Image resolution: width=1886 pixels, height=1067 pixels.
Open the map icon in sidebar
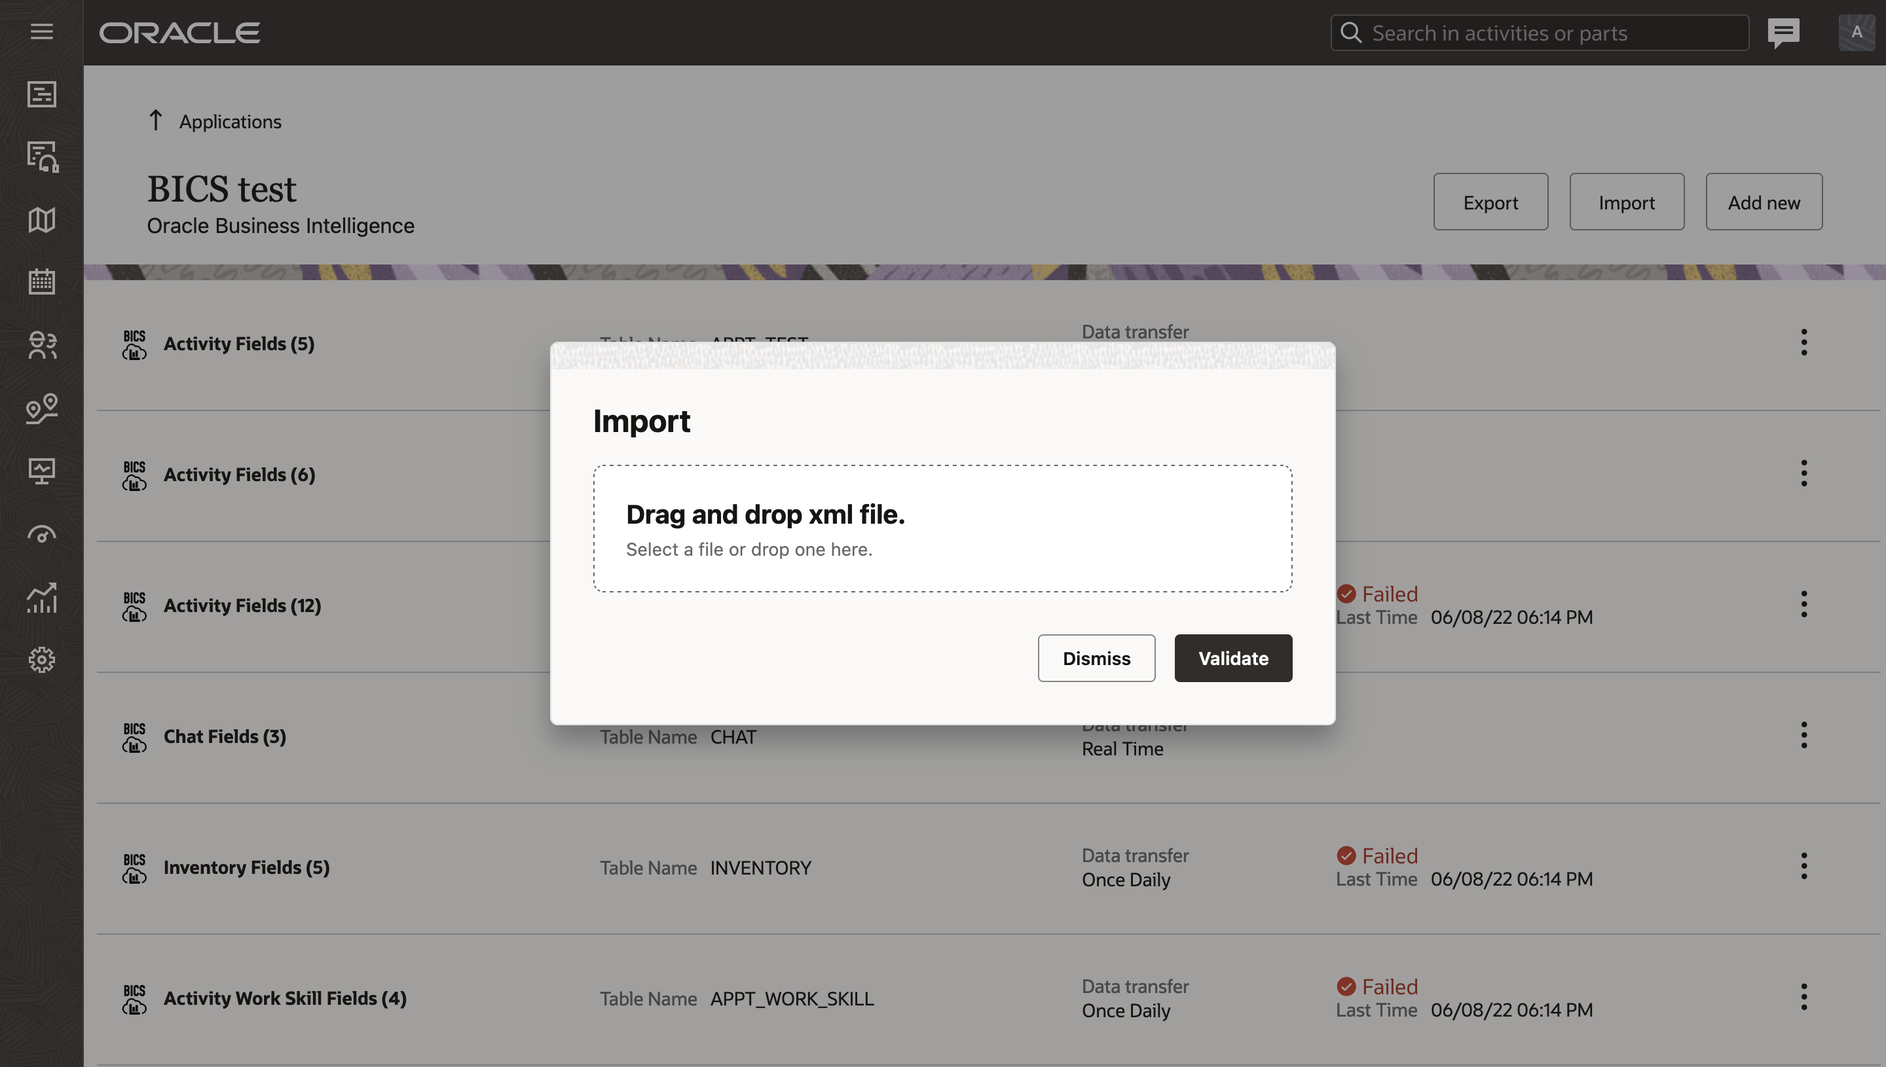point(42,220)
